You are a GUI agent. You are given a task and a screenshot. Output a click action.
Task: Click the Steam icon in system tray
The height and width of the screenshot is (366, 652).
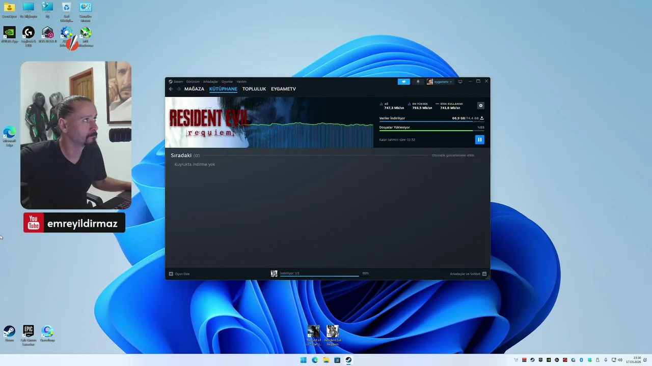point(532,360)
